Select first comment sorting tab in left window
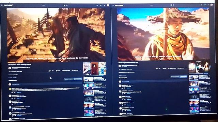The height and width of the screenshot is (122, 218). (x=69, y=79)
